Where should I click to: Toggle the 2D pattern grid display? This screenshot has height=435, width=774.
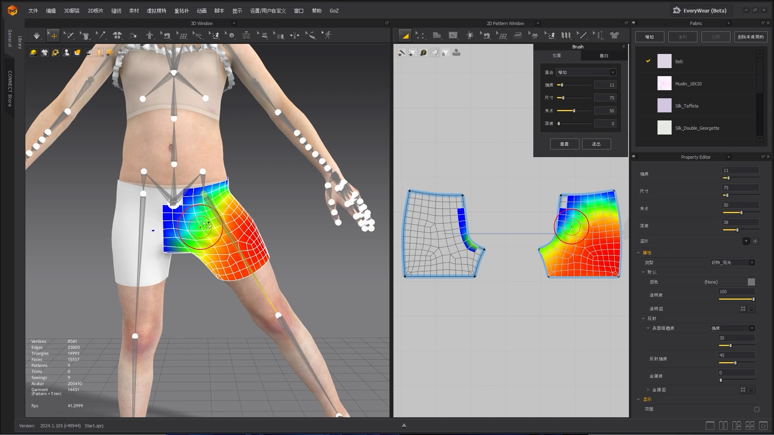tap(435, 52)
